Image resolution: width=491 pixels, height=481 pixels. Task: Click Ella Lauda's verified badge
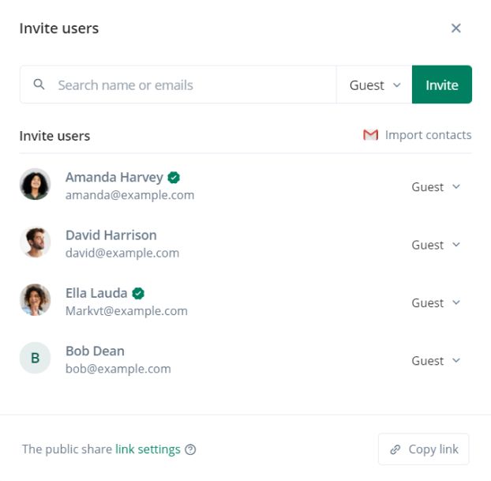point(139,293)
